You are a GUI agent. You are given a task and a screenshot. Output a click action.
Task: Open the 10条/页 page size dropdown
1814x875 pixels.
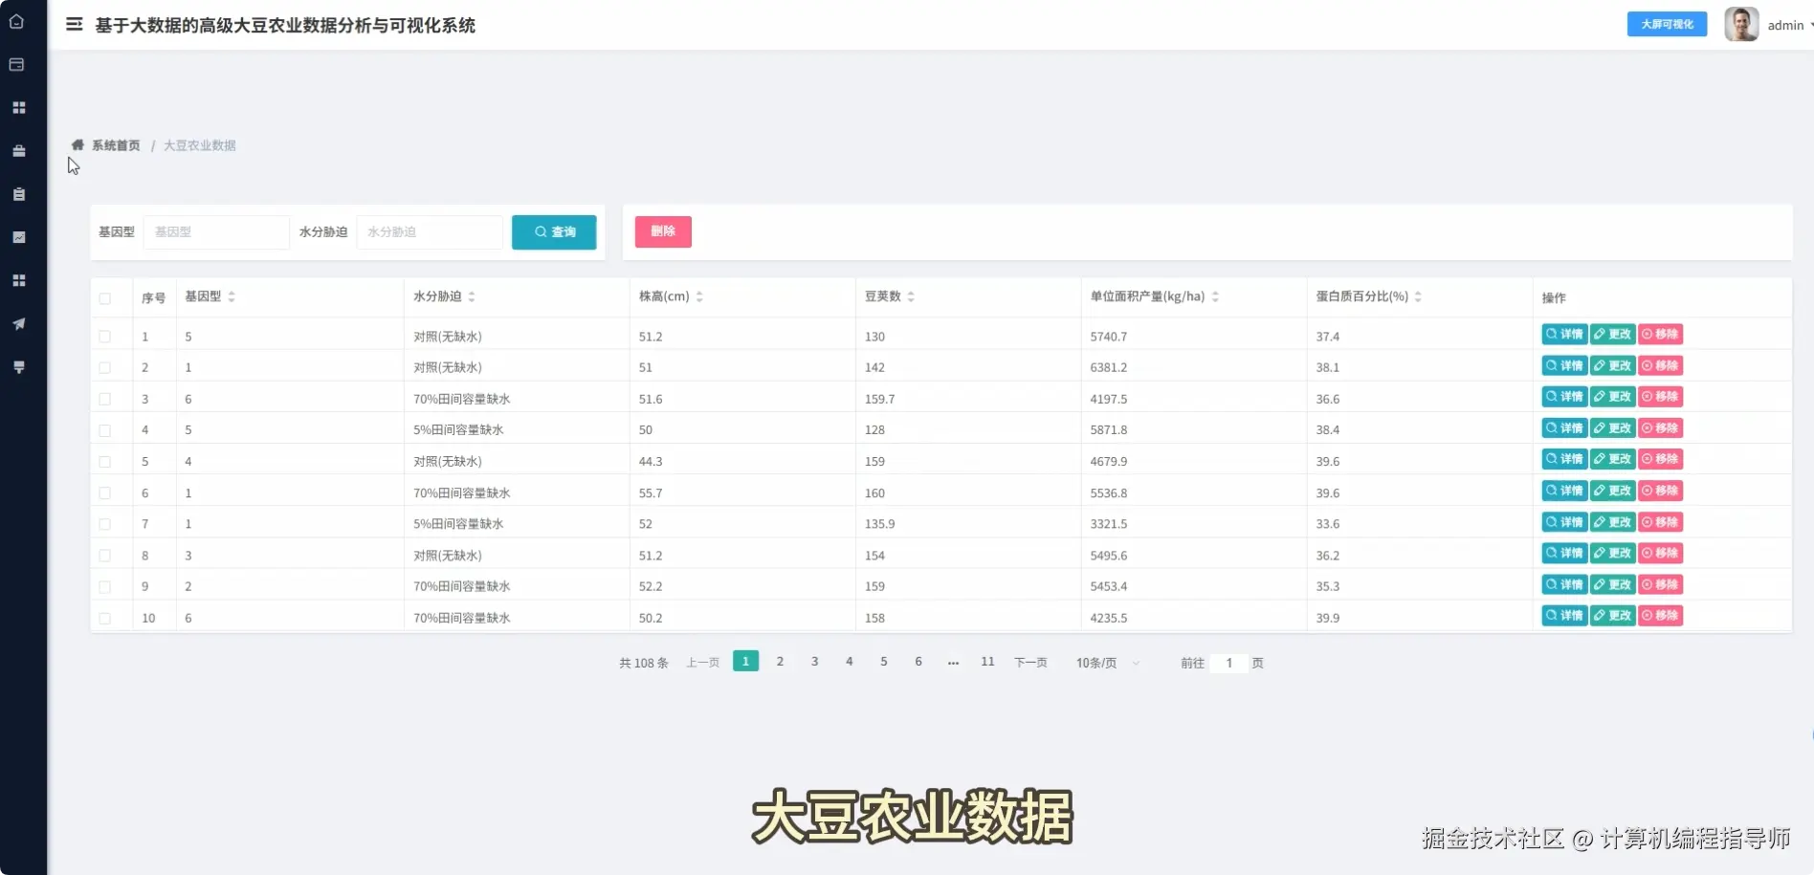1104,662
